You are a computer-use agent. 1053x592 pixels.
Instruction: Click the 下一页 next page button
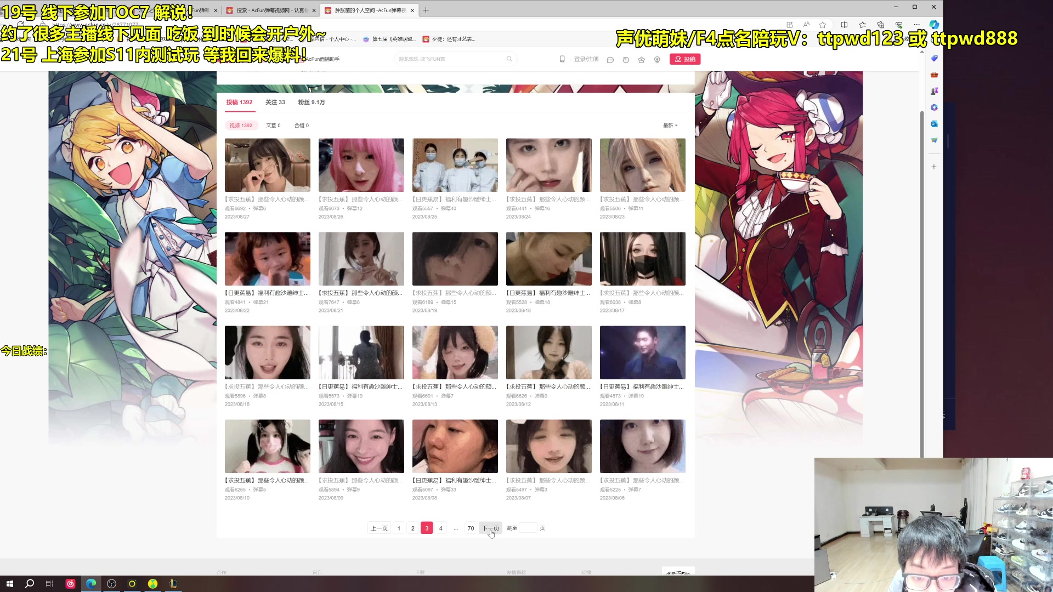490,528
